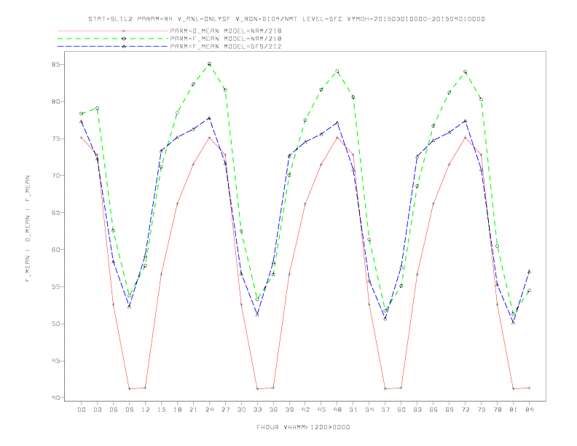577x446 pixels.
Task: Click x-axis forecast hour label 45
Action: point(321,410)
